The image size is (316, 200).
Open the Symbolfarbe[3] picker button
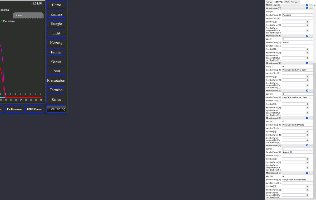307,107
